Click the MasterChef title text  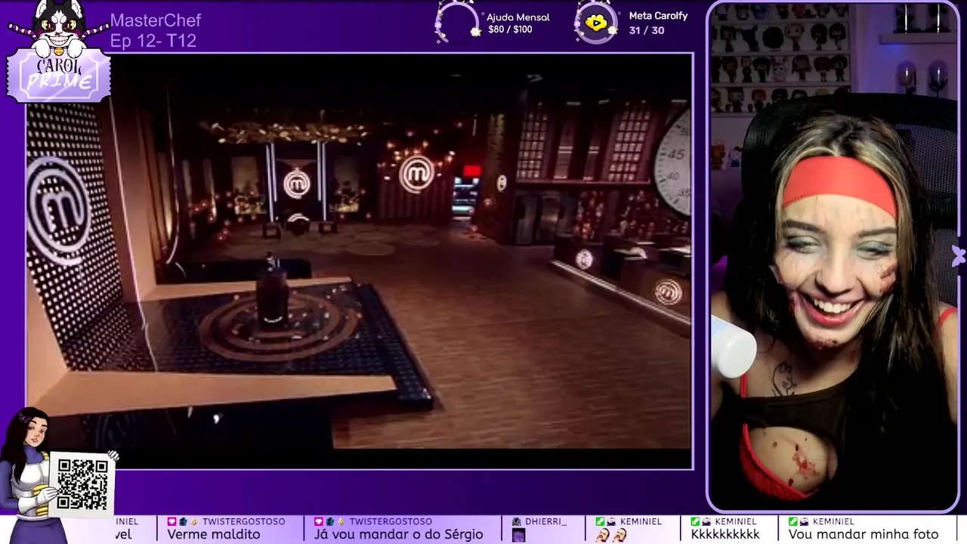tap(156, 20)
